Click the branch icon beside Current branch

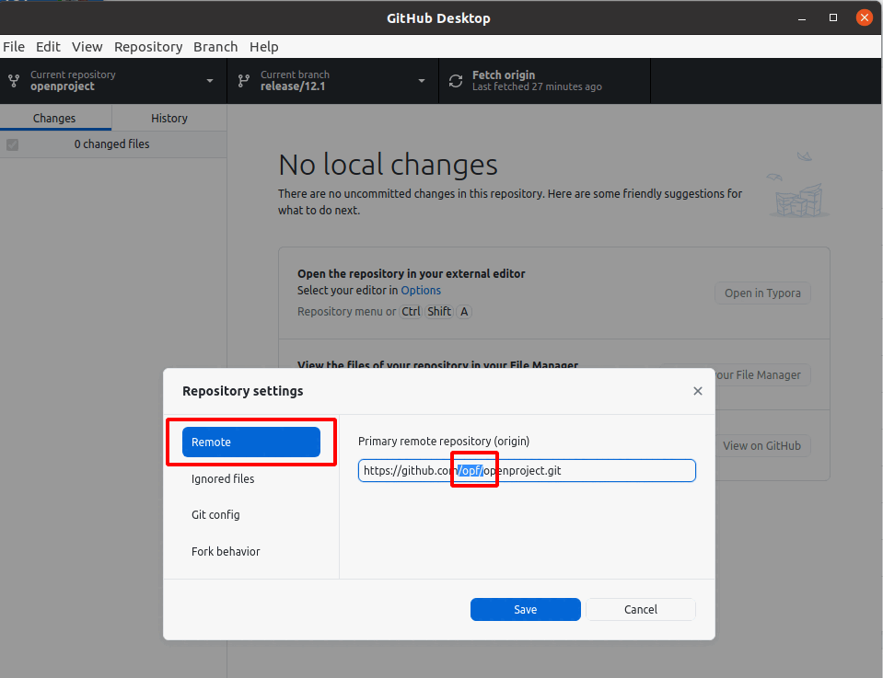click(244, 81)
